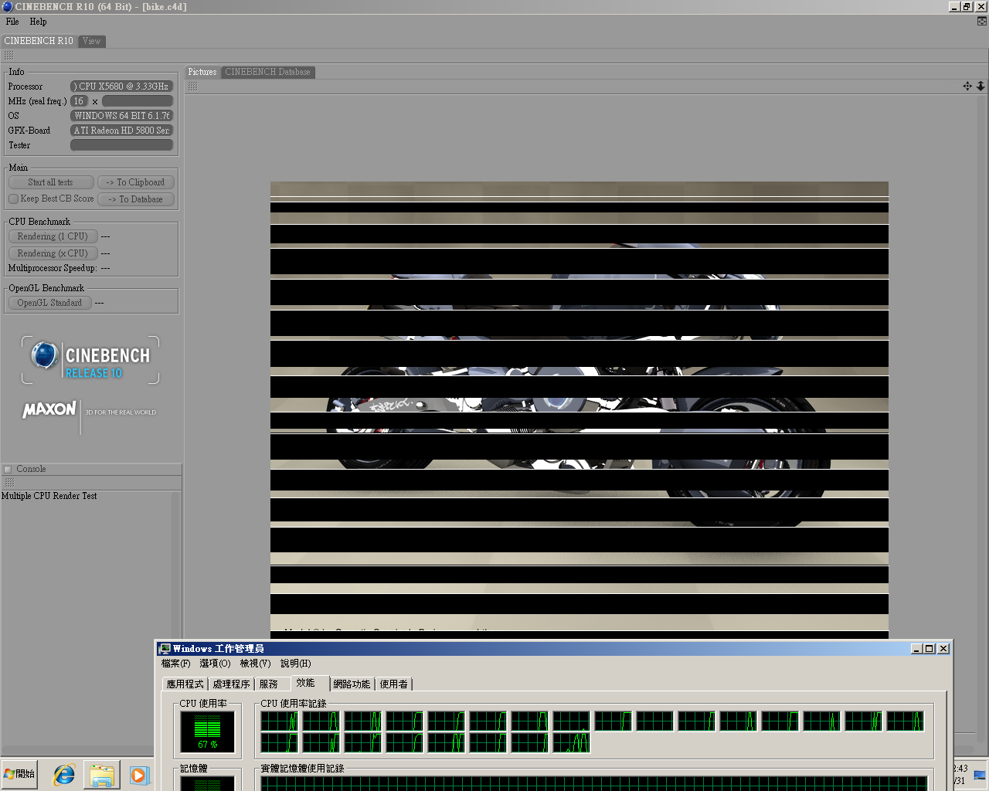Click the Task Manager title bar icon

tap(165, 649)
